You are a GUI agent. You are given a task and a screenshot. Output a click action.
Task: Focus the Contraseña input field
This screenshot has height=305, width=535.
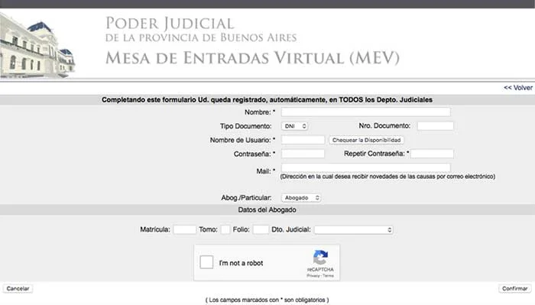pos(303,154)
